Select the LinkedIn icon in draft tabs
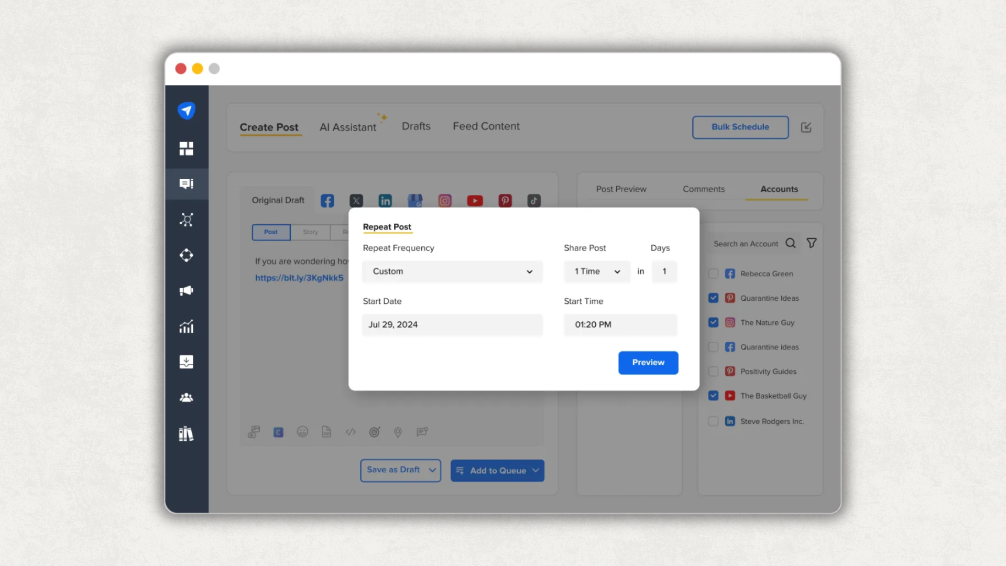This screenshot has height=566, width=1006. (385, 201)
